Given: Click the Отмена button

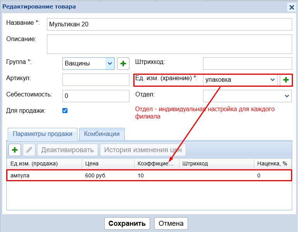Looking at the screenshot, I should point(171,223).
